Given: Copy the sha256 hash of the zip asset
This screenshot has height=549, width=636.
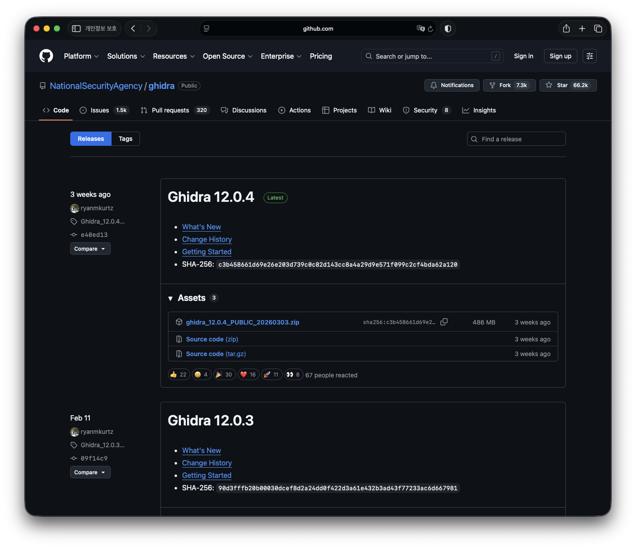Looking at the screenshot, I should click(x=444, y=322).
